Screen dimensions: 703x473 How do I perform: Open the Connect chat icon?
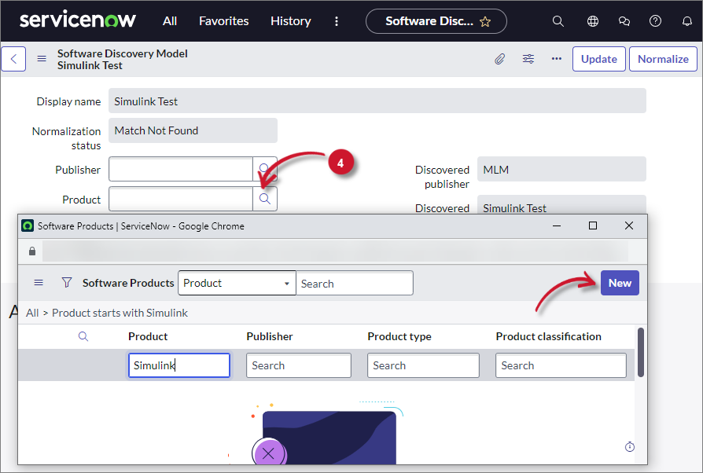coord(624,21)
